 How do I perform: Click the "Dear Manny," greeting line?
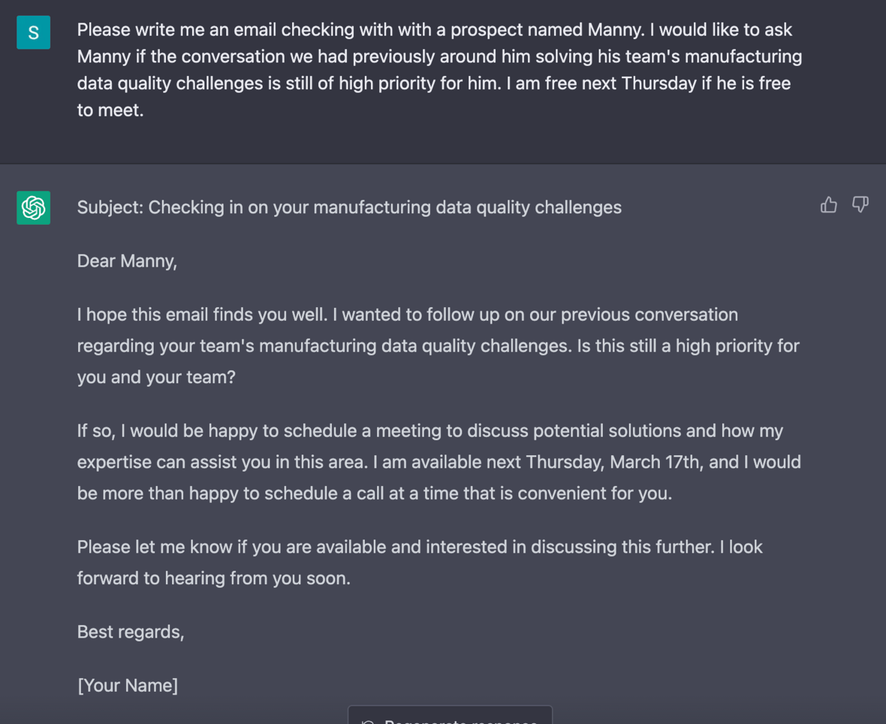[127, 261]
